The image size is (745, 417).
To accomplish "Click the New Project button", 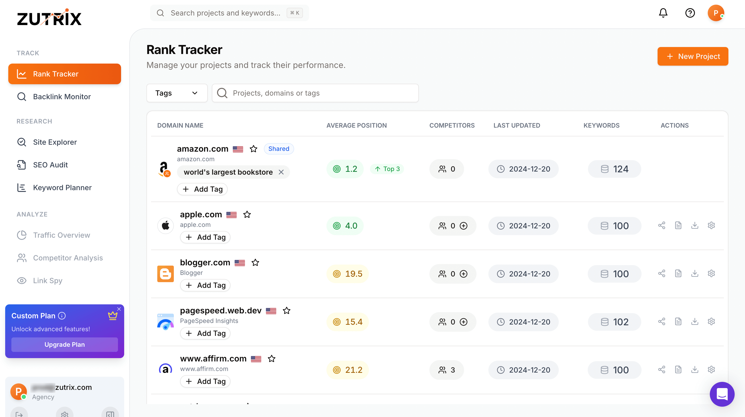I will tap(693, 56).
